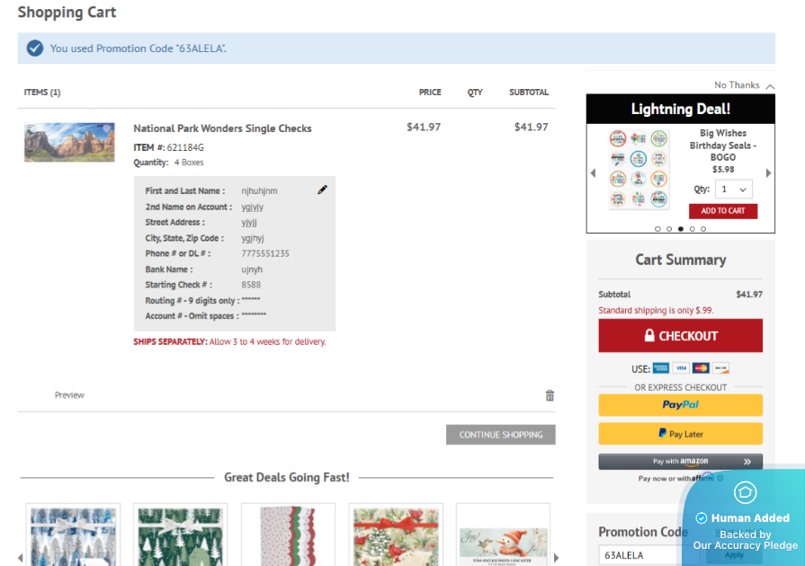805x566 pixels.
Task: Delete item using the trash can icon
Action: pos(550,395)
